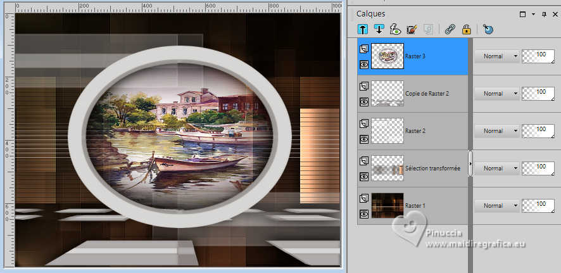Click the opacity field of Raster 1
Viewport: 561px width, 273px height.
pyautogui.click(x=538, y=206)
